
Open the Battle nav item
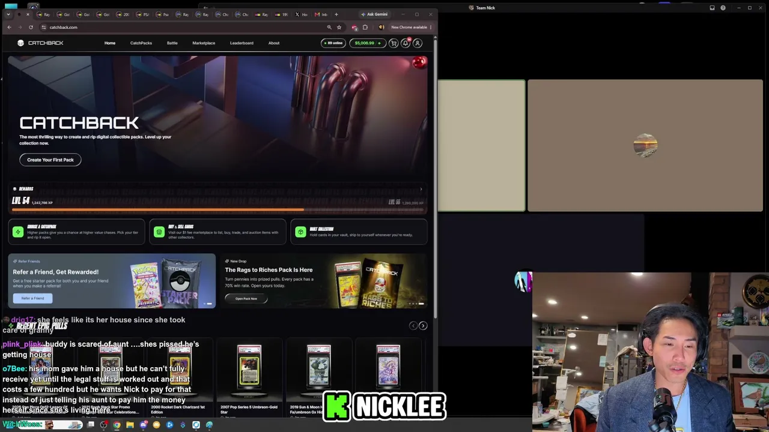(x=172, y=43)
